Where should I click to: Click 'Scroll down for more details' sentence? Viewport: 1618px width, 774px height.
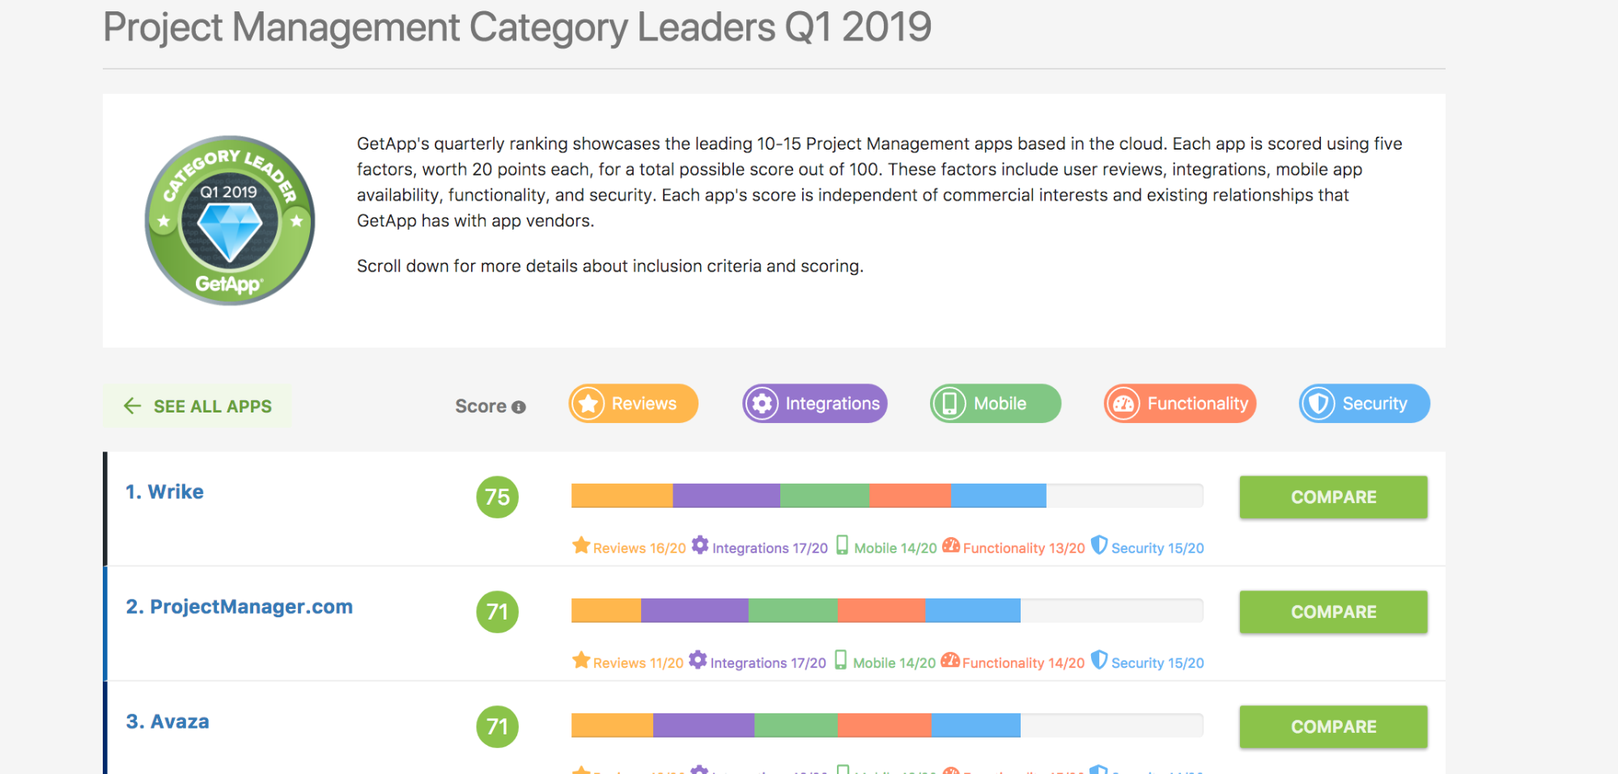pos(610,266)
